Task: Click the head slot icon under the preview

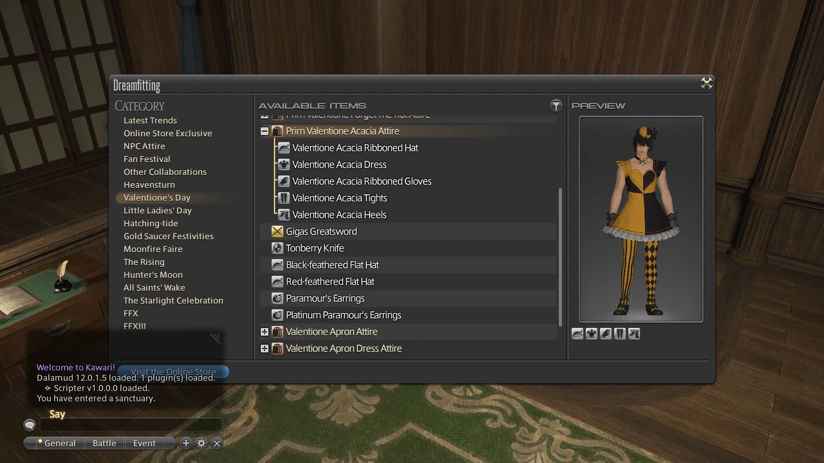Action: (x=577, y=334)
